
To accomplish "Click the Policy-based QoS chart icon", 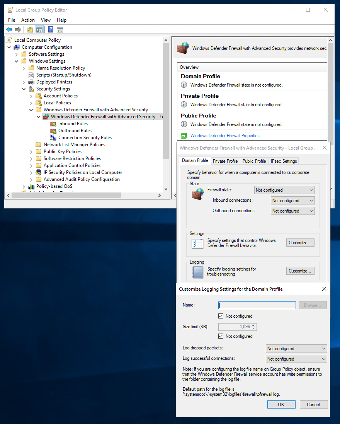I will [31, 186].
